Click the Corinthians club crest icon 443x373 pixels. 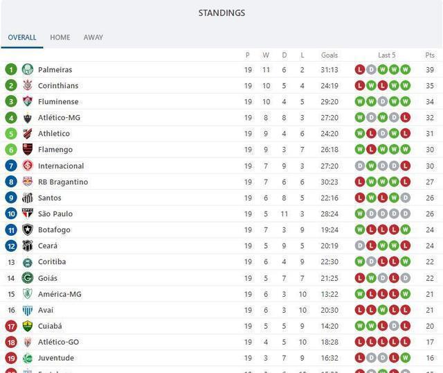pyautogui.click(x=28, y=85)
